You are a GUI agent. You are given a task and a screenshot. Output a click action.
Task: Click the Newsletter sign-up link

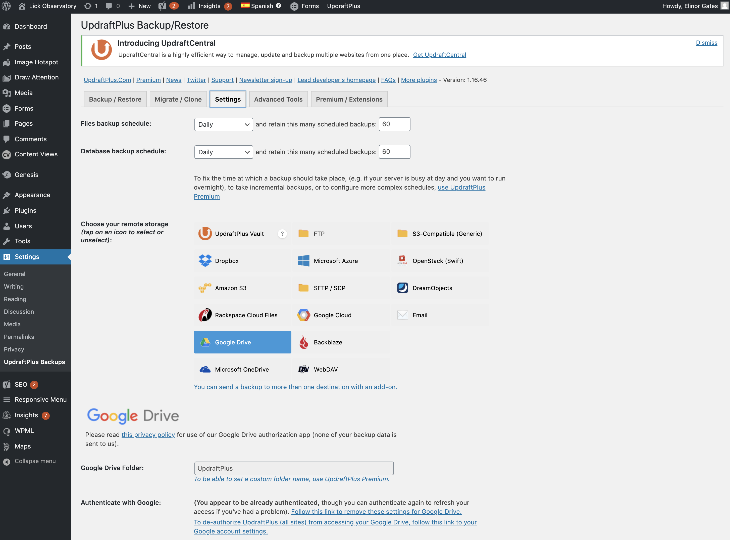pyautogui.click(x=265, y=80)
